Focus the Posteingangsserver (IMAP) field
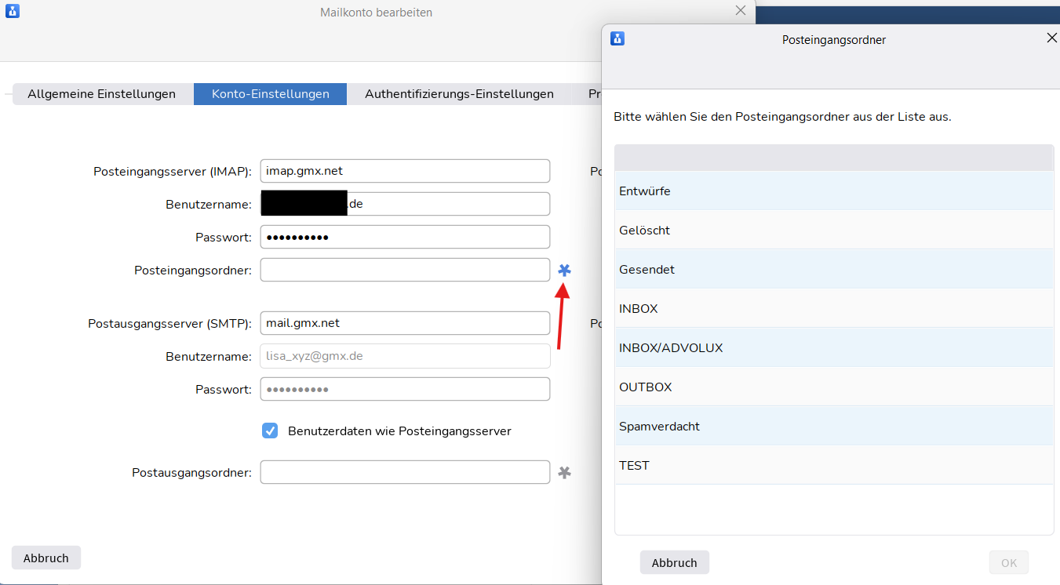1060x585 pixels. click(x=405, y=171)
